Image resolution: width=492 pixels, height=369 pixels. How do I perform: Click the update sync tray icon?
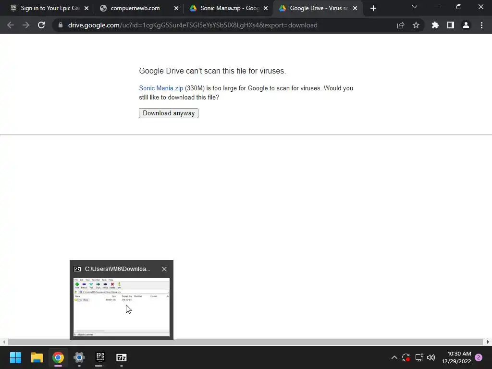tap(406, 357)
